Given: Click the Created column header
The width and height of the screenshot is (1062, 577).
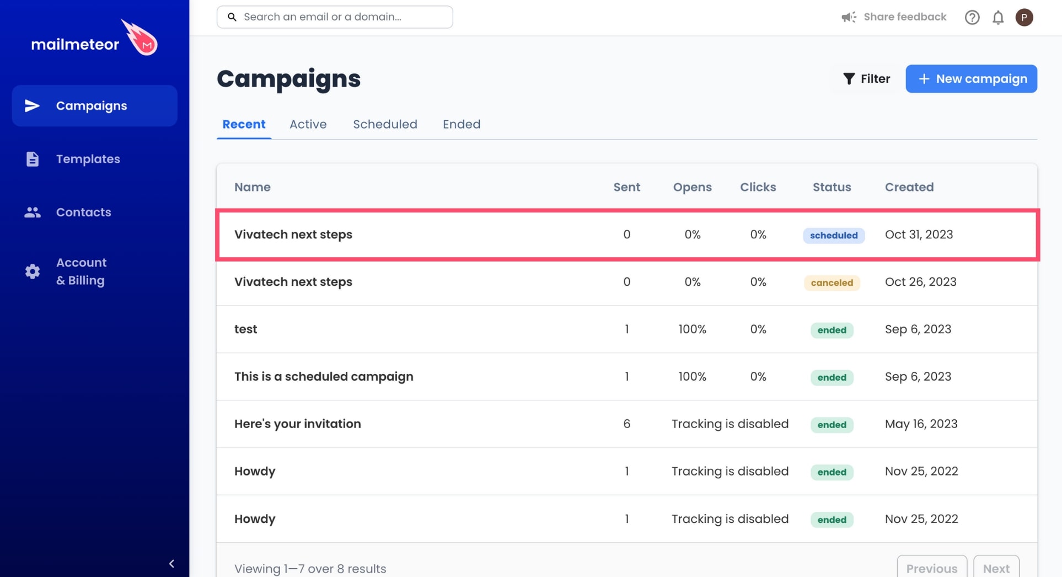Looking at the screenshot, I should coord(909,187).
